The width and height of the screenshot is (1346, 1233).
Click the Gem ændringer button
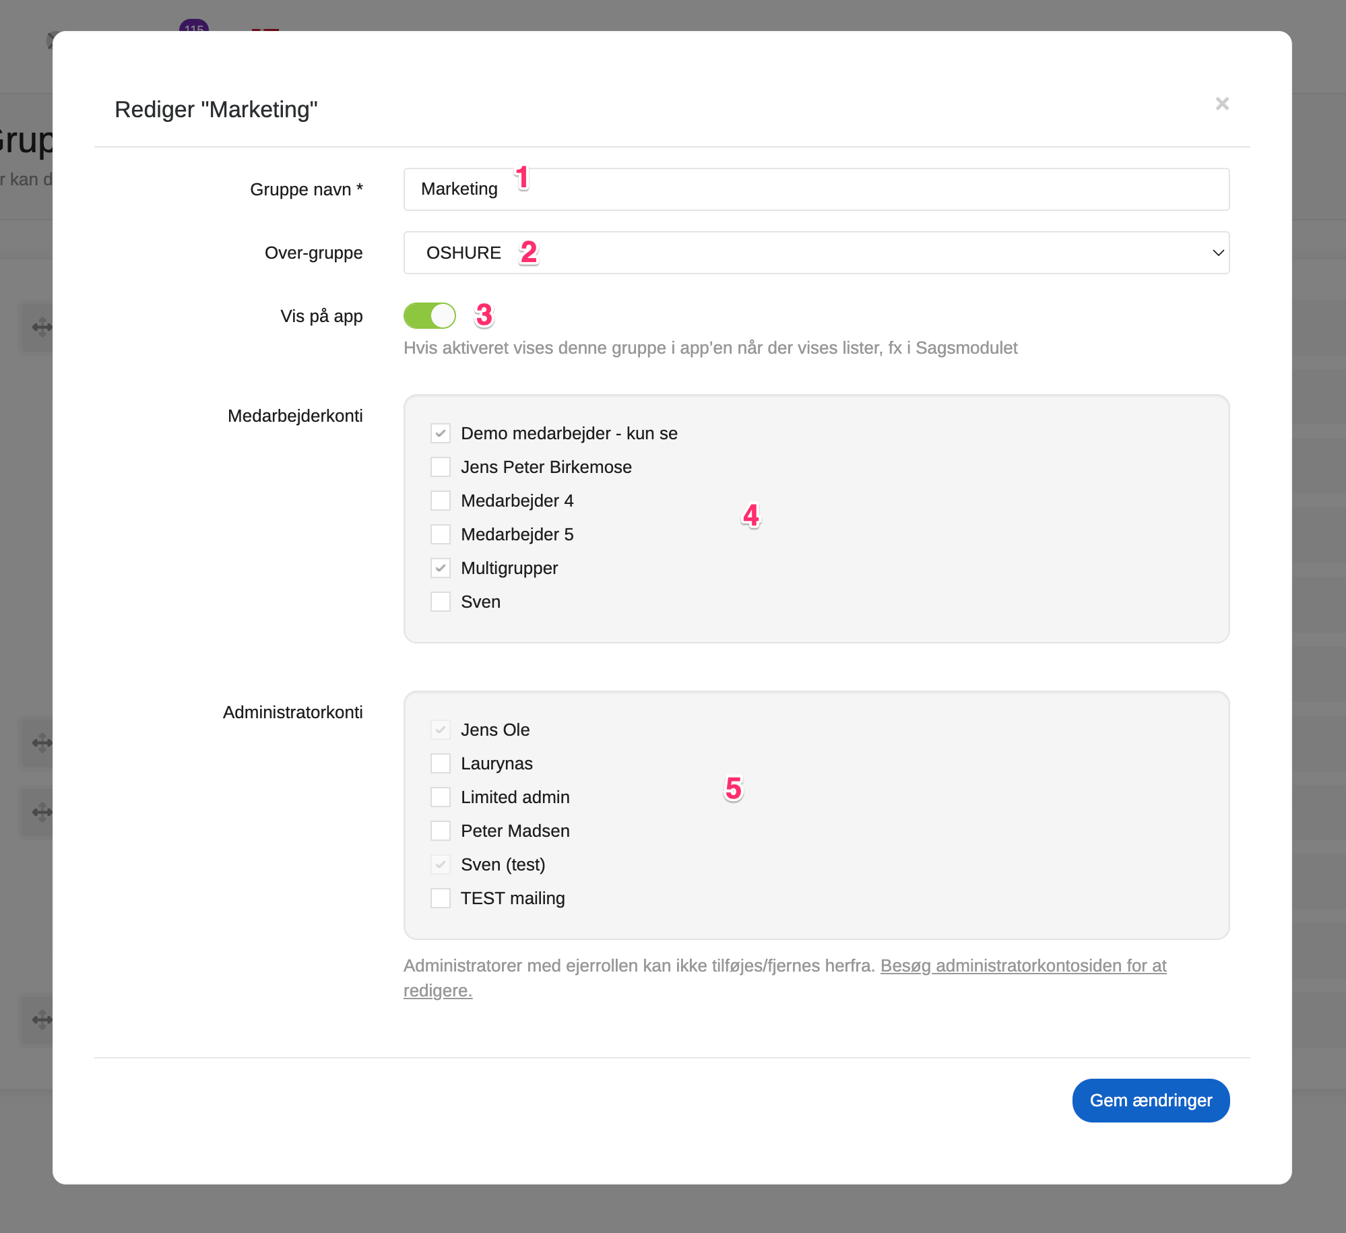coord(1150,1100)
